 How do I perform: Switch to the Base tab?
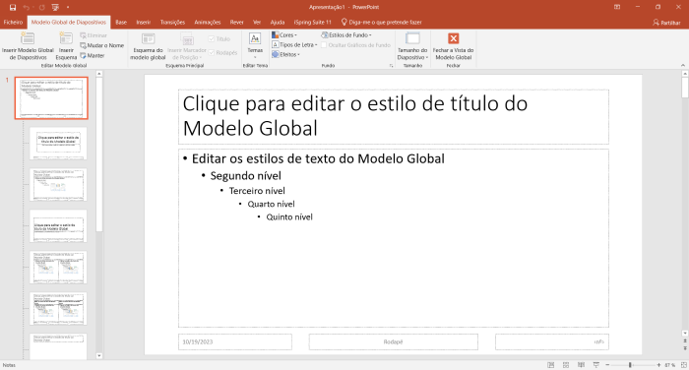click(121, 22)
